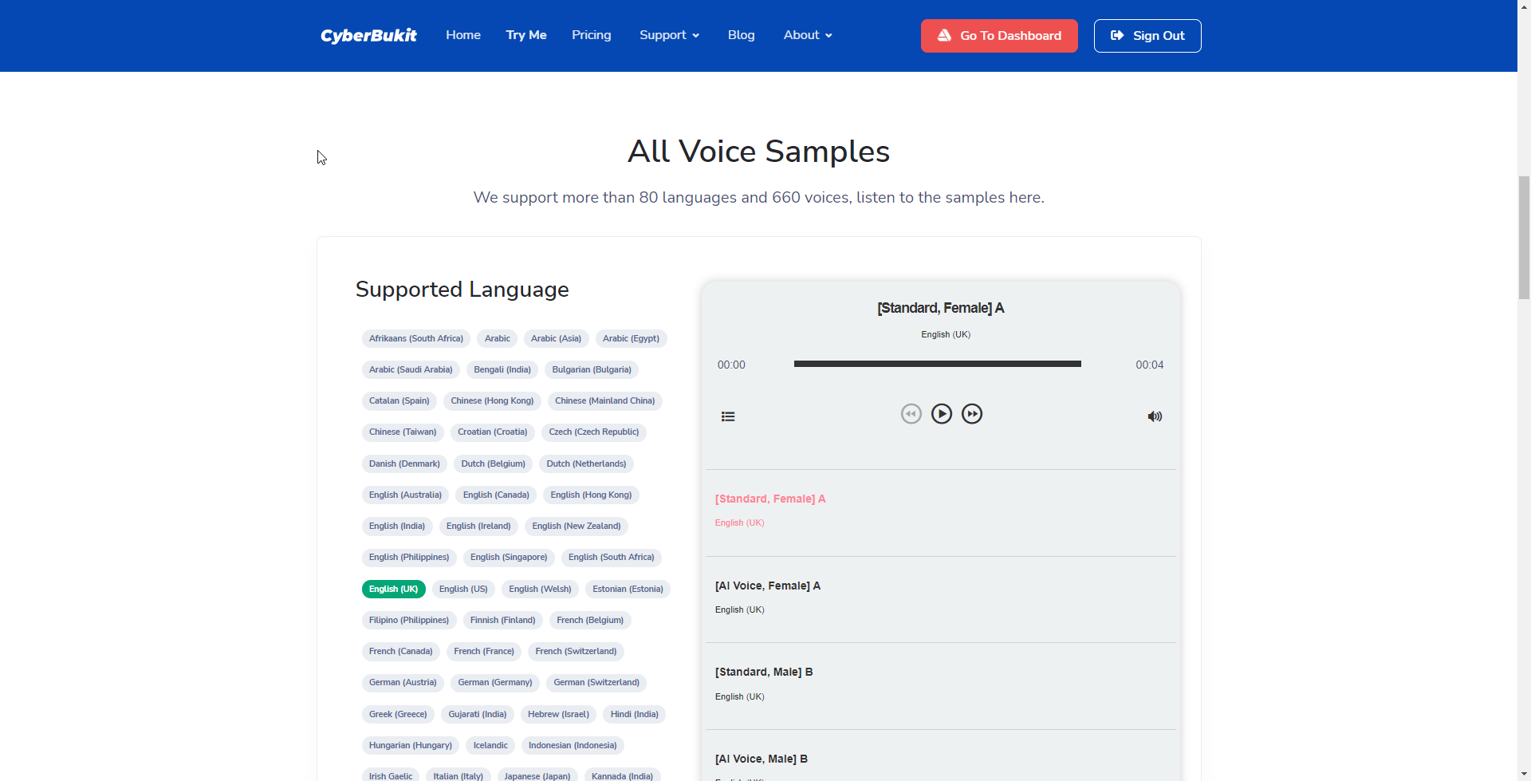Click the page vertical scrollbar thumb
This screenshot has width=1531, height=781.
(x=1524, y=238)
